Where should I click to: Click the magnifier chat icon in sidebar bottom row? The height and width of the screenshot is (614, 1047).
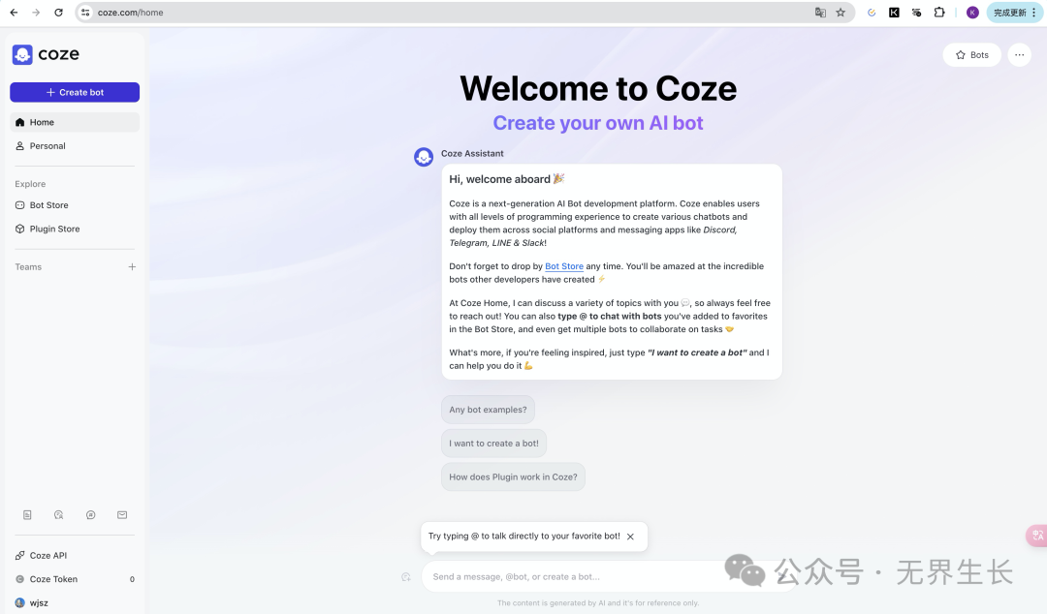59,514
